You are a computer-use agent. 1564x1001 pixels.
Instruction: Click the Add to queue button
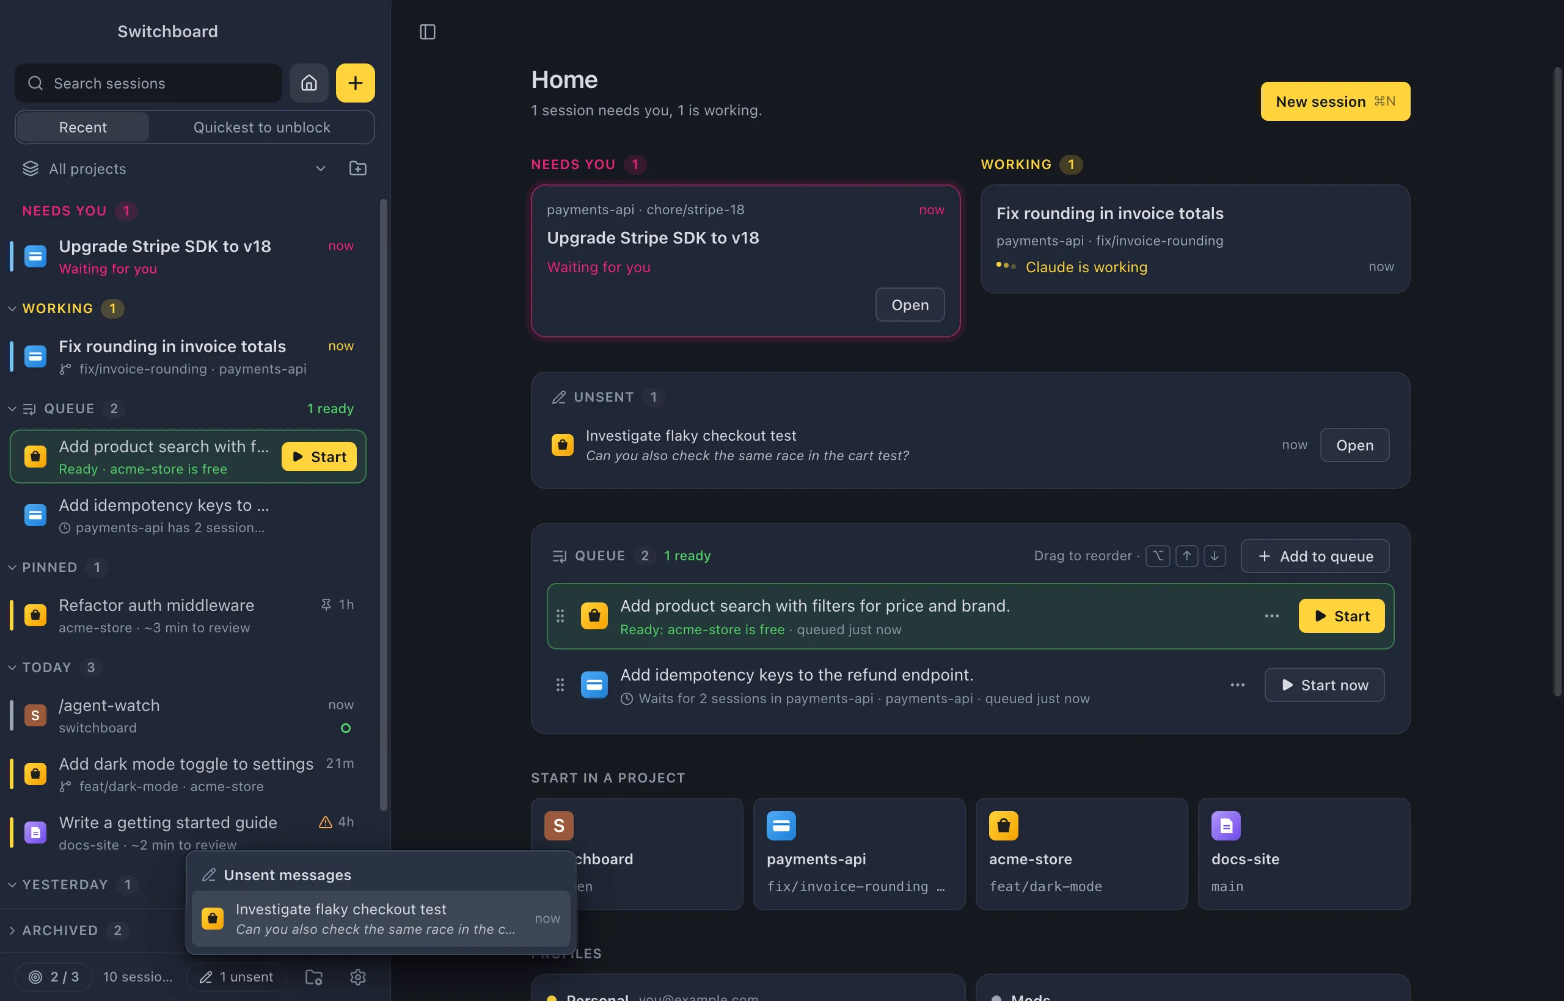pyautogui.click(x=1315, y=557)
